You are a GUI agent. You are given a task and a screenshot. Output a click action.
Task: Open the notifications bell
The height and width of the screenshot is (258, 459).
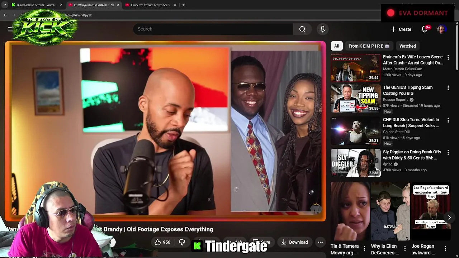(425, 29)
